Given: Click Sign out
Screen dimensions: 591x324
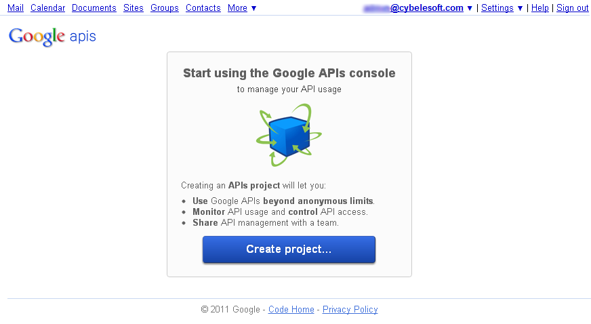Looking at the screenshot, I should 572,8.
